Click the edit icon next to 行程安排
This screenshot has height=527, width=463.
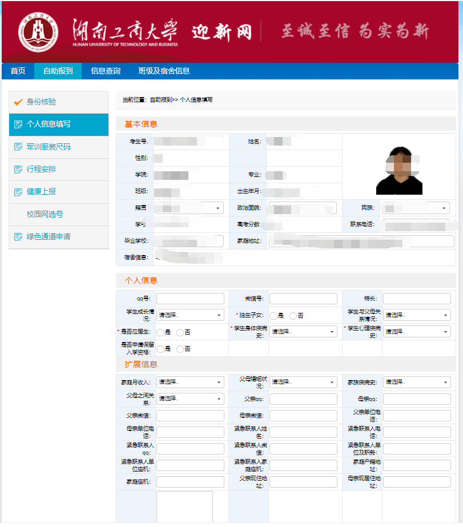coord(18,169)
